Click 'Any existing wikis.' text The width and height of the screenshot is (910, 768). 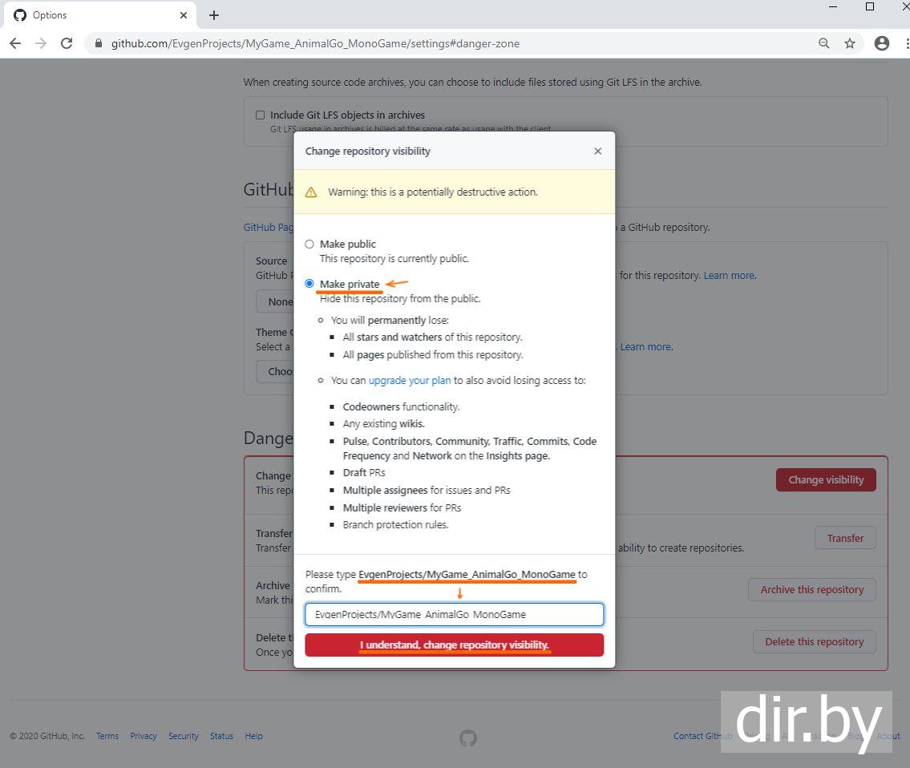coord(383,424)
